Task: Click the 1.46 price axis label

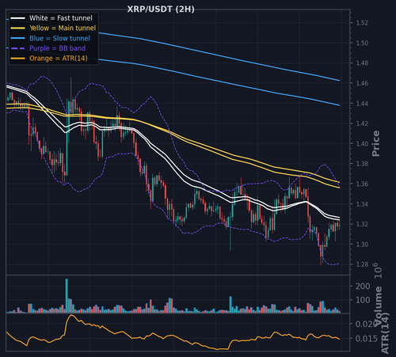Action: (362, 83)
